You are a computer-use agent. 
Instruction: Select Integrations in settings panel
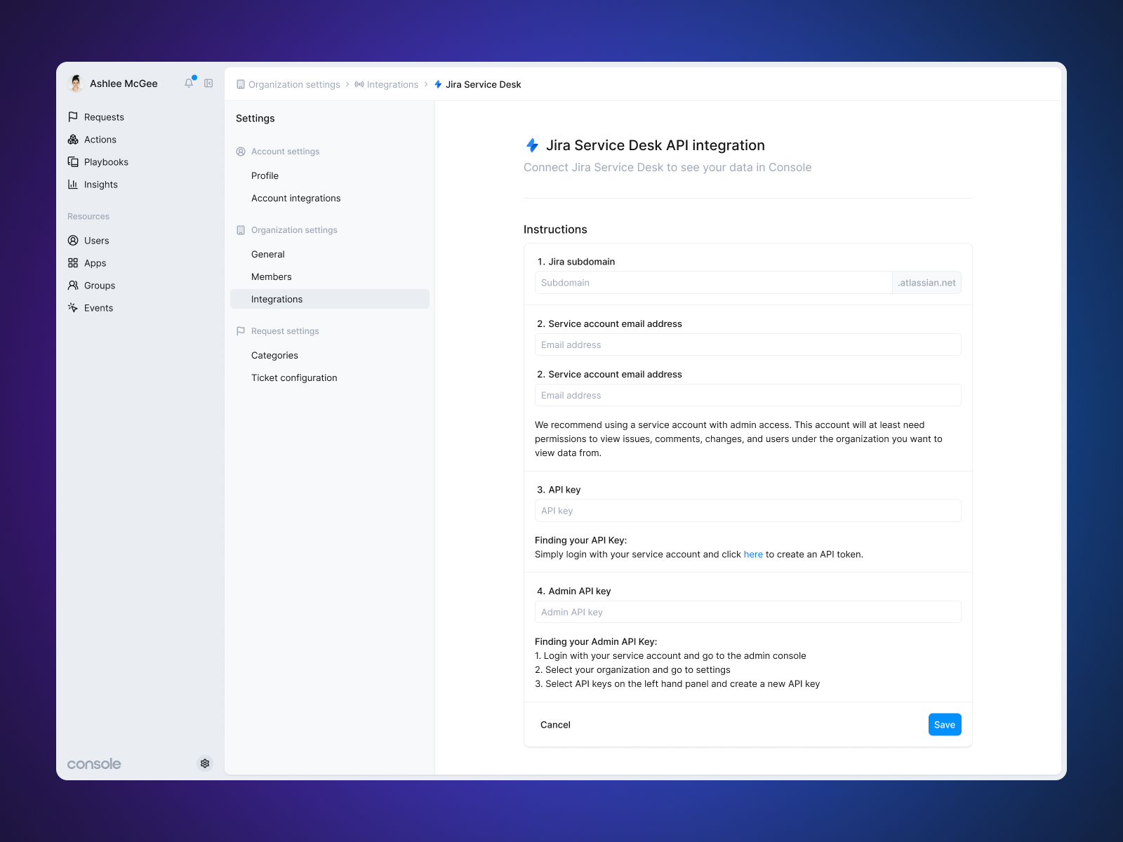[x=330, y=299]
